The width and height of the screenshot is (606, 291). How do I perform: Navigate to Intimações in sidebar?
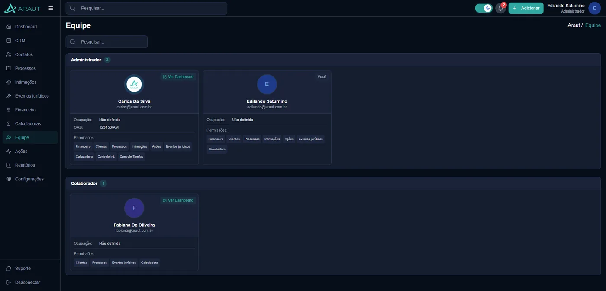click(x=30, y=82)
